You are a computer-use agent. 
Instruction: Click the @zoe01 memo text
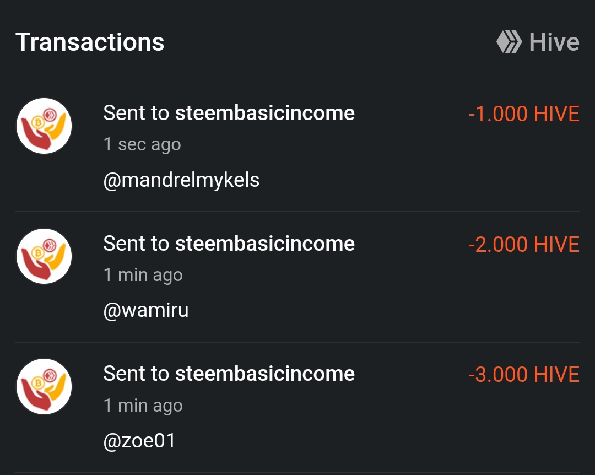pos(139,441)
